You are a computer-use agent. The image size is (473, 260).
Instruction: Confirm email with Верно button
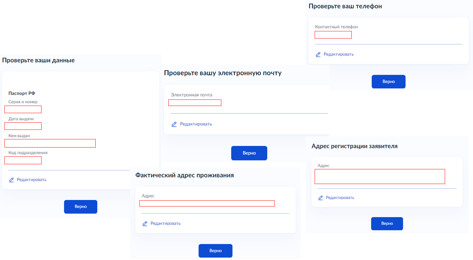point(249,153)
